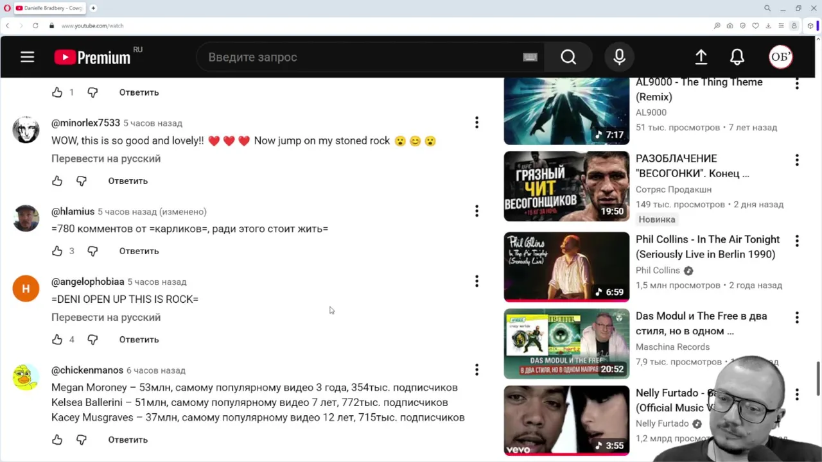Open the @chickenmanos channel link
Image resolution: width=822 pixels, height=462 pixels.
87,370
